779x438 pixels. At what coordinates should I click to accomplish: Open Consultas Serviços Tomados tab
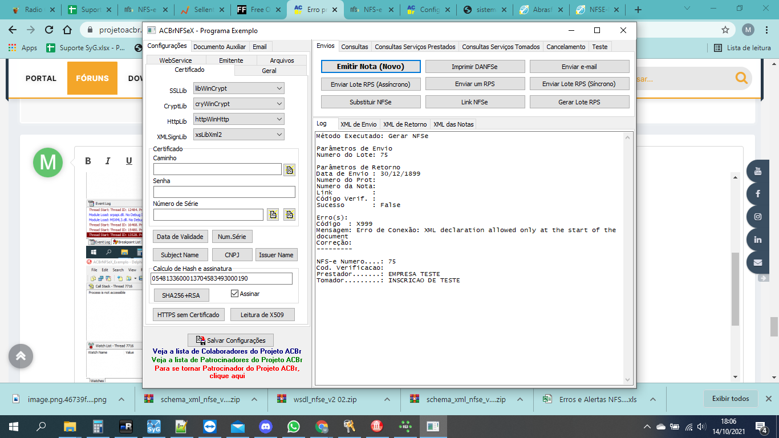501,47
